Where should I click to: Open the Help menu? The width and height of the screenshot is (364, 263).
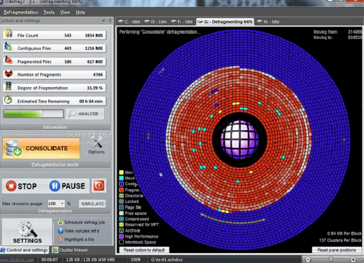(x=80, y=12)
